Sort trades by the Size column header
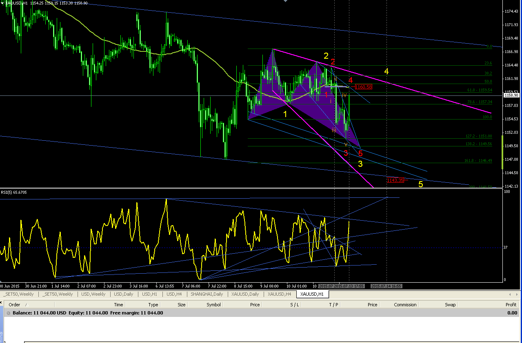The image size is (522, 343). [x=181, y=305]
